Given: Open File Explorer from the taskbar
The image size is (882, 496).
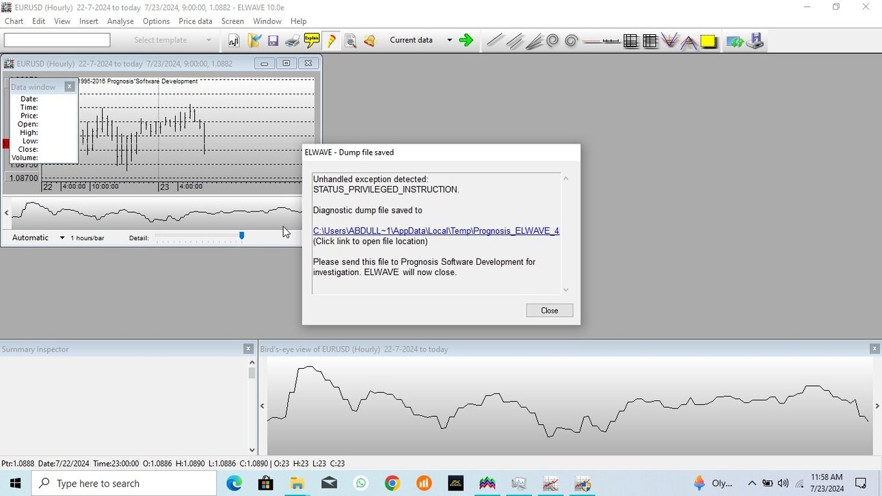Looking at the screenshot, I should [x=297, y=484].
